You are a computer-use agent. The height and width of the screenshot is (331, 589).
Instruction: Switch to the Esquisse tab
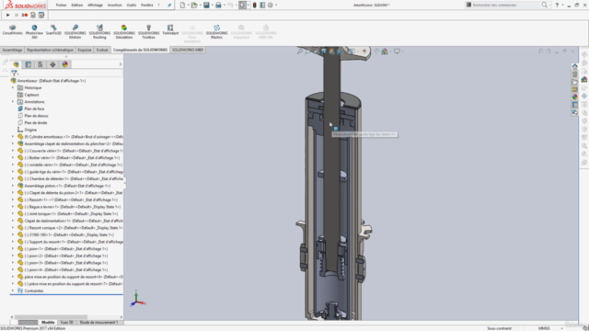pos(85,50)
